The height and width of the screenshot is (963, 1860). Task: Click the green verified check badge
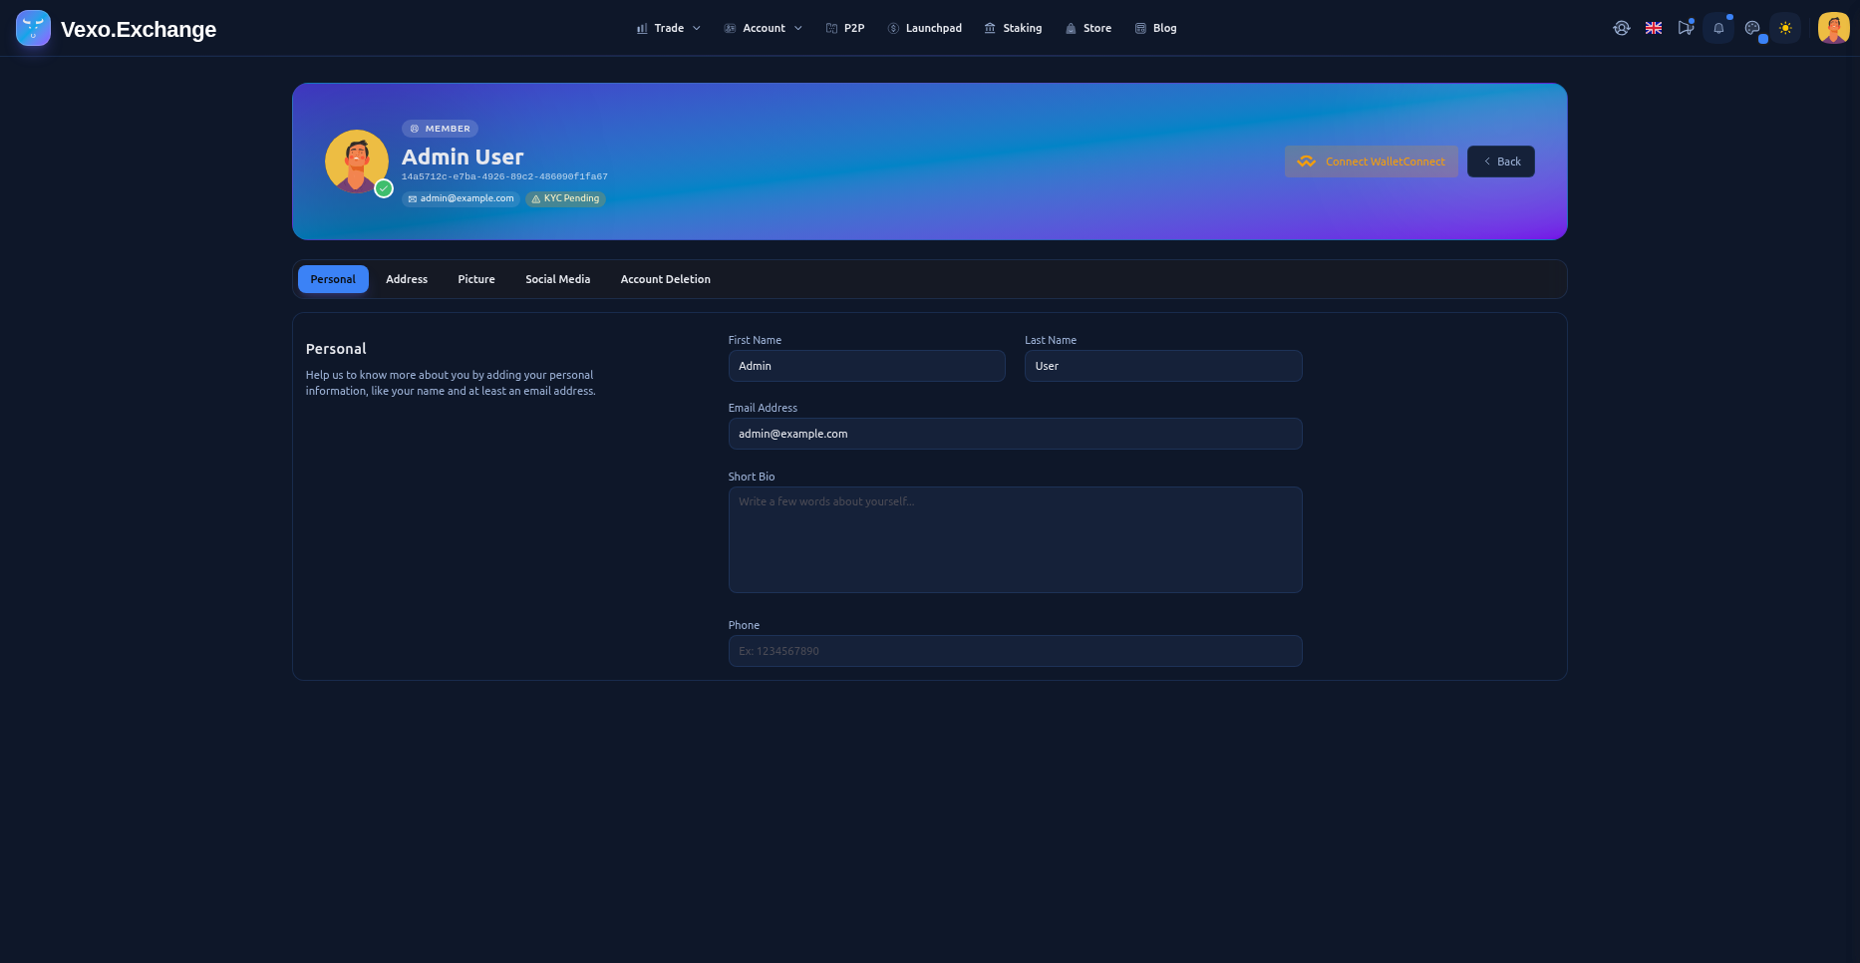point(384,188)
